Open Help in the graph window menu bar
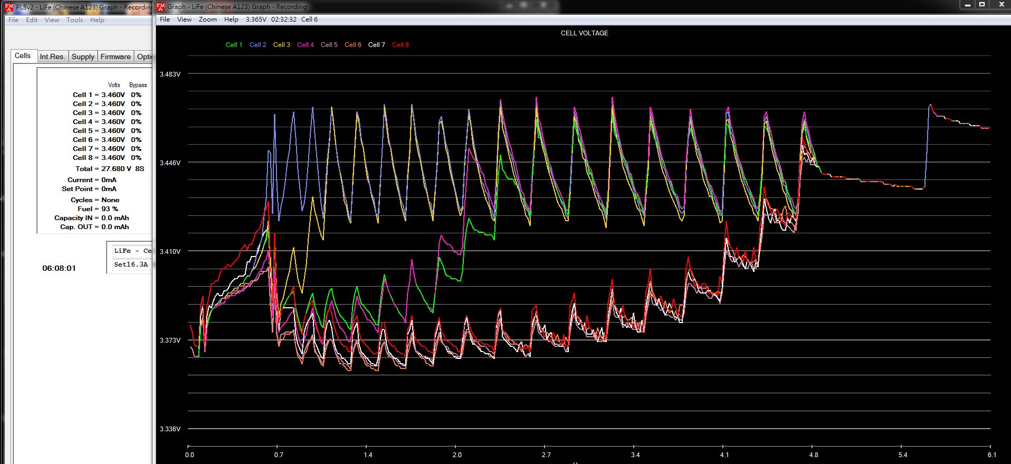Viewport: 1011px width, 464px height. coord(231,20)
